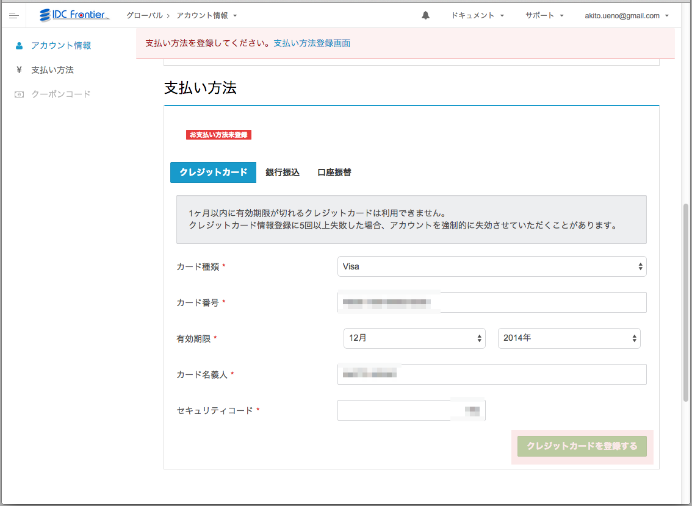This screenshot has width=692, height=506.
Task: Select the クーポンコード coupon icon
Action: pos(18,94)
